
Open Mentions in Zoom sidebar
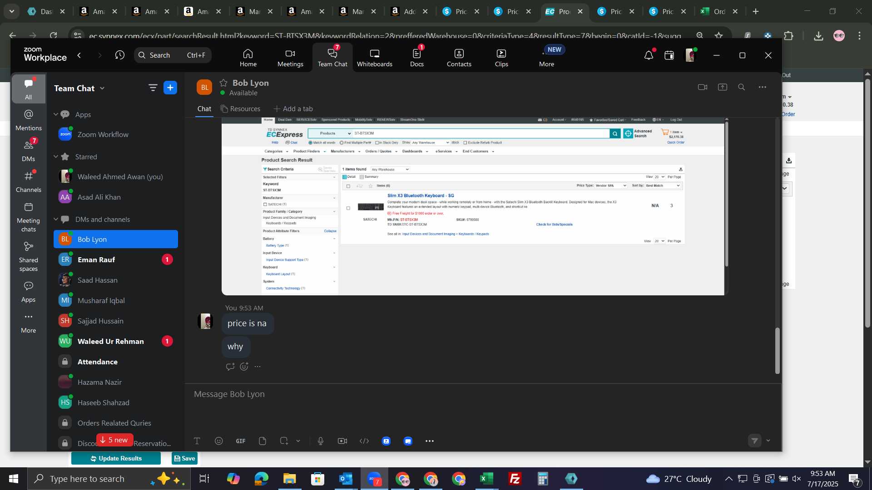click(x=29, y=120)
